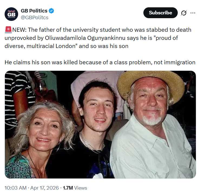Open the Grok slashed-circle icon
This screenshot has height=195, width=201.
[x=184, y=13]
